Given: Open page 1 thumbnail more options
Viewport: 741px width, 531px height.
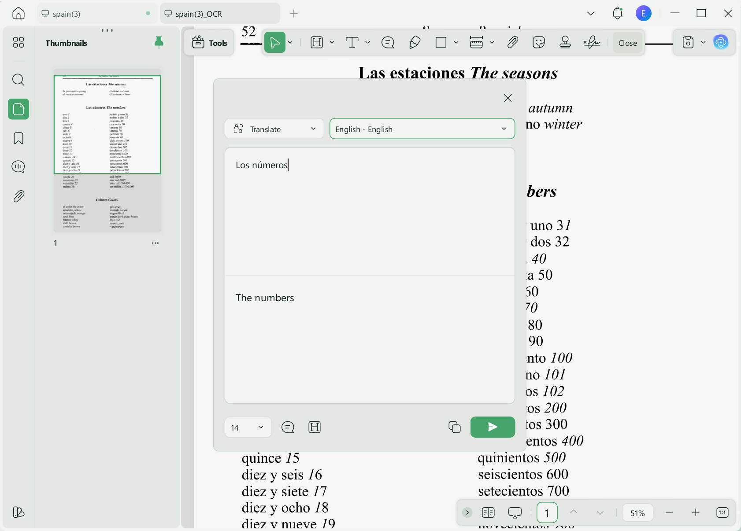Looking at the screenshot, I should click(155, 243).
